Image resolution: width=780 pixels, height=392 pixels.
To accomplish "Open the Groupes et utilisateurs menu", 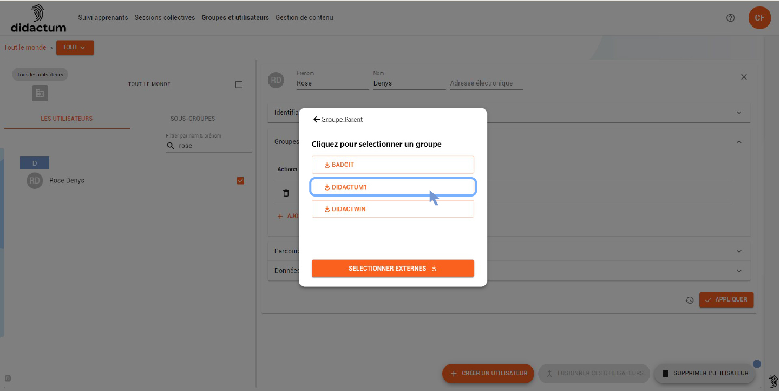I will (x=235, y=18).
